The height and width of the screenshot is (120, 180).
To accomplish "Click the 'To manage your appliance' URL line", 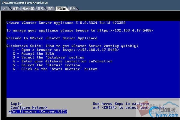I will [80, 30].
